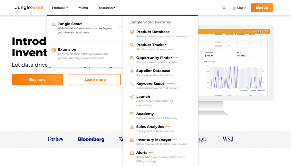
Task: Click 'Know how much stock to order & when'
Action: pyautogui.click(x=162, y=144)
